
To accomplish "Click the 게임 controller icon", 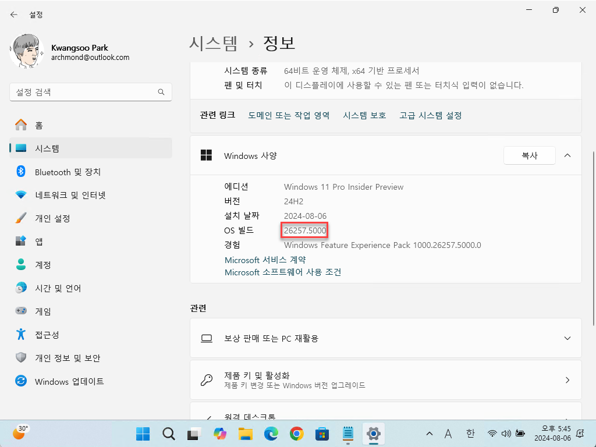I will (x=21, y=311).
